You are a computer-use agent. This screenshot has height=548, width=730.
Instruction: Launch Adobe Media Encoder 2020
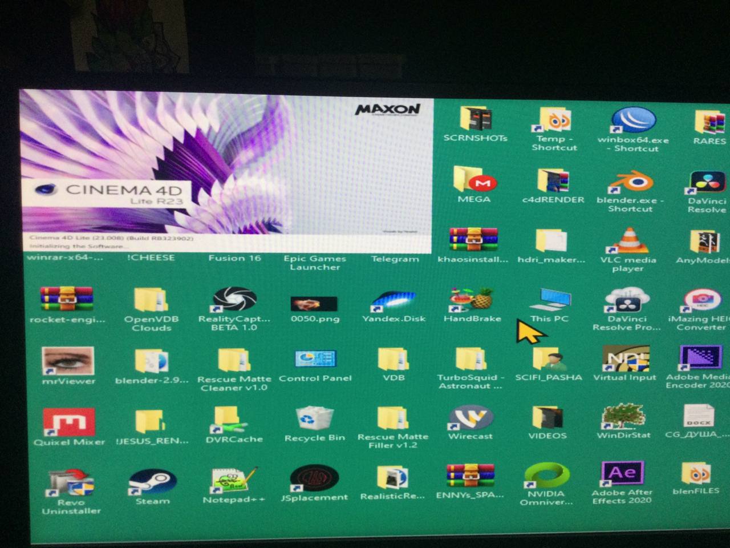tap(700, 358)
